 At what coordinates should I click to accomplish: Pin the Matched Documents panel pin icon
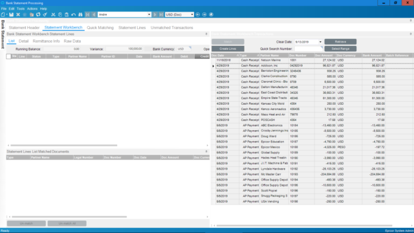tap(206, 151)
